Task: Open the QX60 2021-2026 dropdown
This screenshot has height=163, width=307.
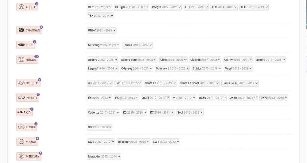Action: [243, 98]
